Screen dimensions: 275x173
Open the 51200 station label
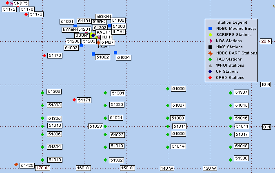point(73,41)
